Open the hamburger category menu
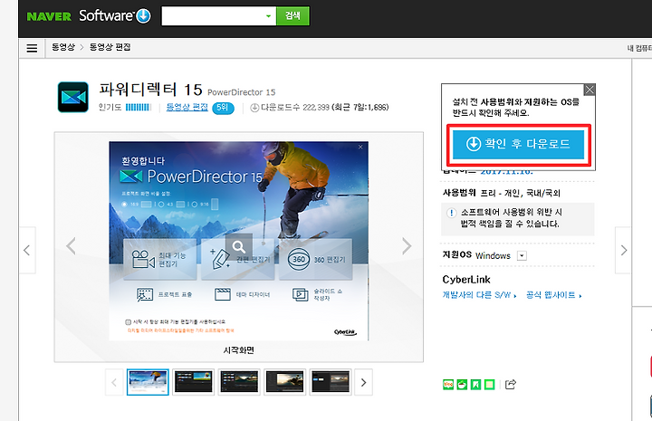Screen dimensions: 652x421 [x=32, y=48]
